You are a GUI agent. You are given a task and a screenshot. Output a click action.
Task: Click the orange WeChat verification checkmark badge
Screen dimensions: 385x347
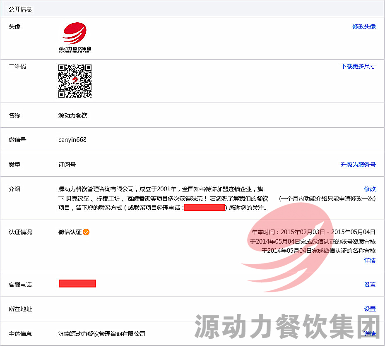click(x=86, y=232)
